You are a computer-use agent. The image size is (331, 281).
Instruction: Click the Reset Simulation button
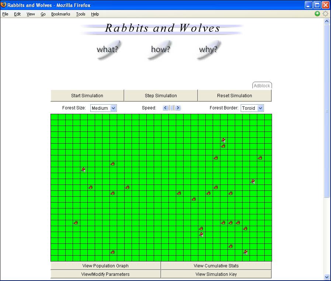(x=234, y=96)
